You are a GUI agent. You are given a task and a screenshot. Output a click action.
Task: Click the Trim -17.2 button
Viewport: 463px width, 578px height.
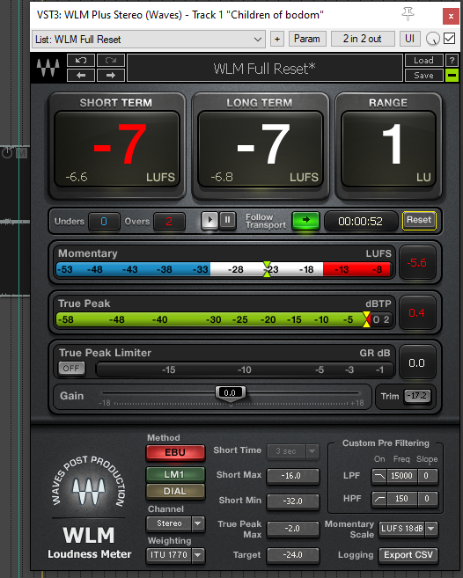[417, 396]
